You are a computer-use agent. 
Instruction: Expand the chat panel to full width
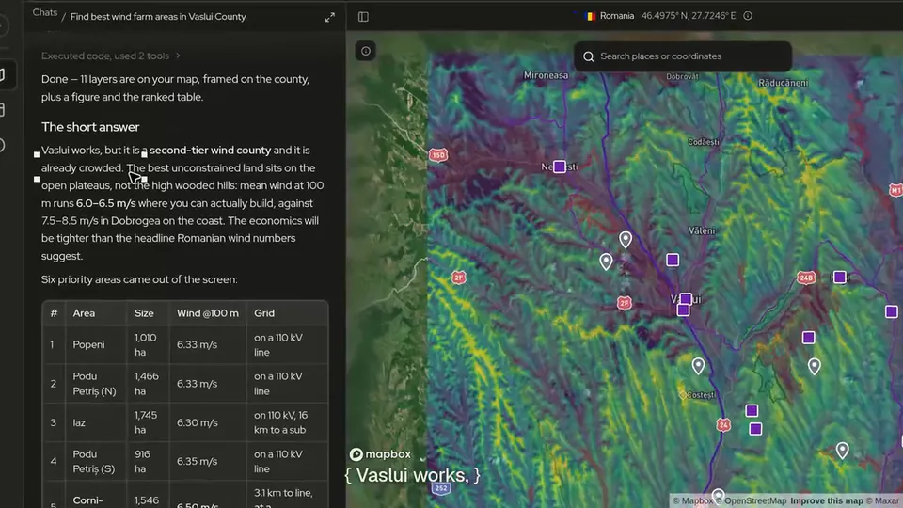[329, 17]
